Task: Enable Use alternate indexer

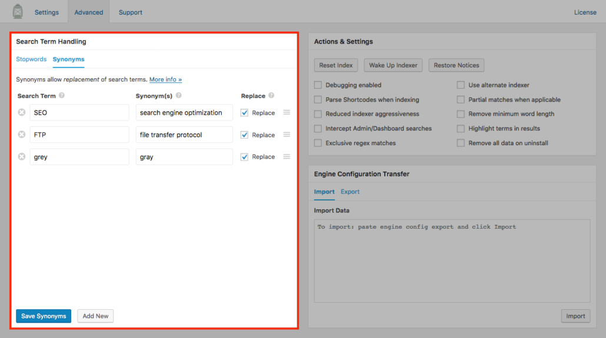Action: coord(461,85)
